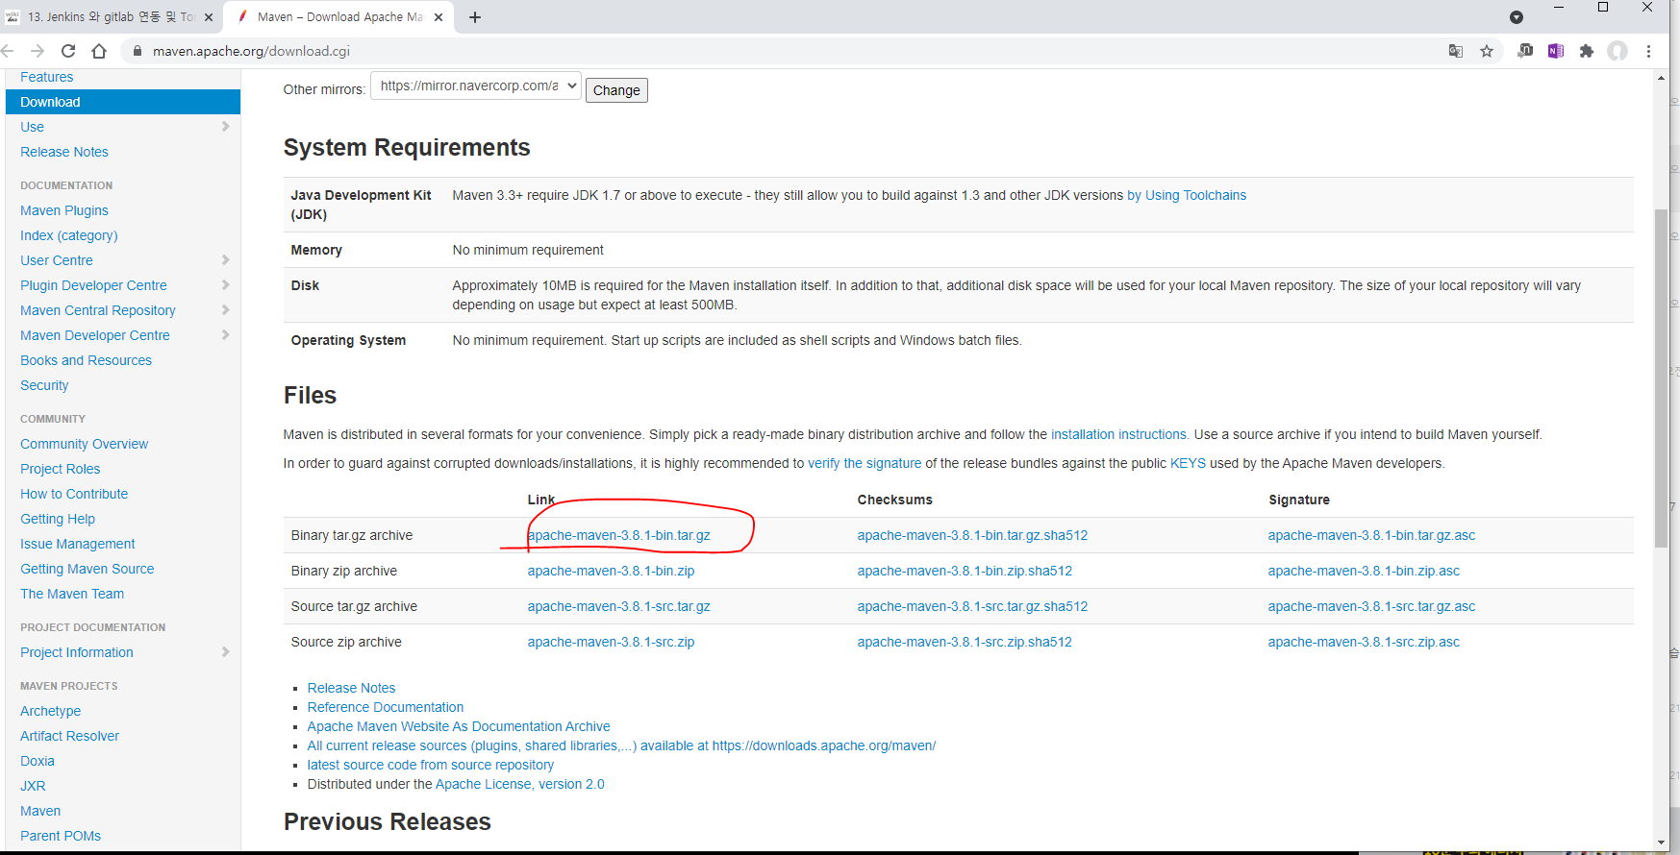1680x855 pixels.
Task: Click the Change mirror button
Action: click(616, 90)
